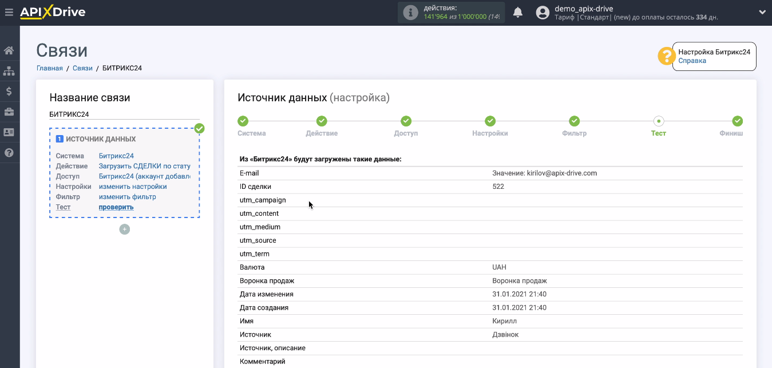Viewport: 772px width, 368px height.
Task: Select the utm_medium row label
Action: click(260, 227)
